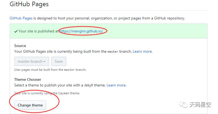Open the master branch source dropdown
Viewport: 218px width, 114px height.
(x=31, y=61)
